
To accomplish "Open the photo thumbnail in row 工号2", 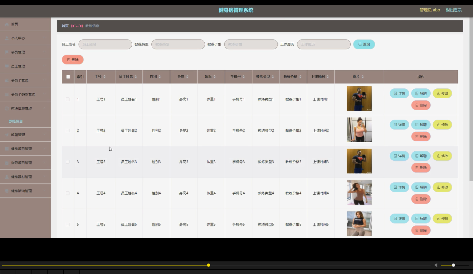I will point(359,130).
